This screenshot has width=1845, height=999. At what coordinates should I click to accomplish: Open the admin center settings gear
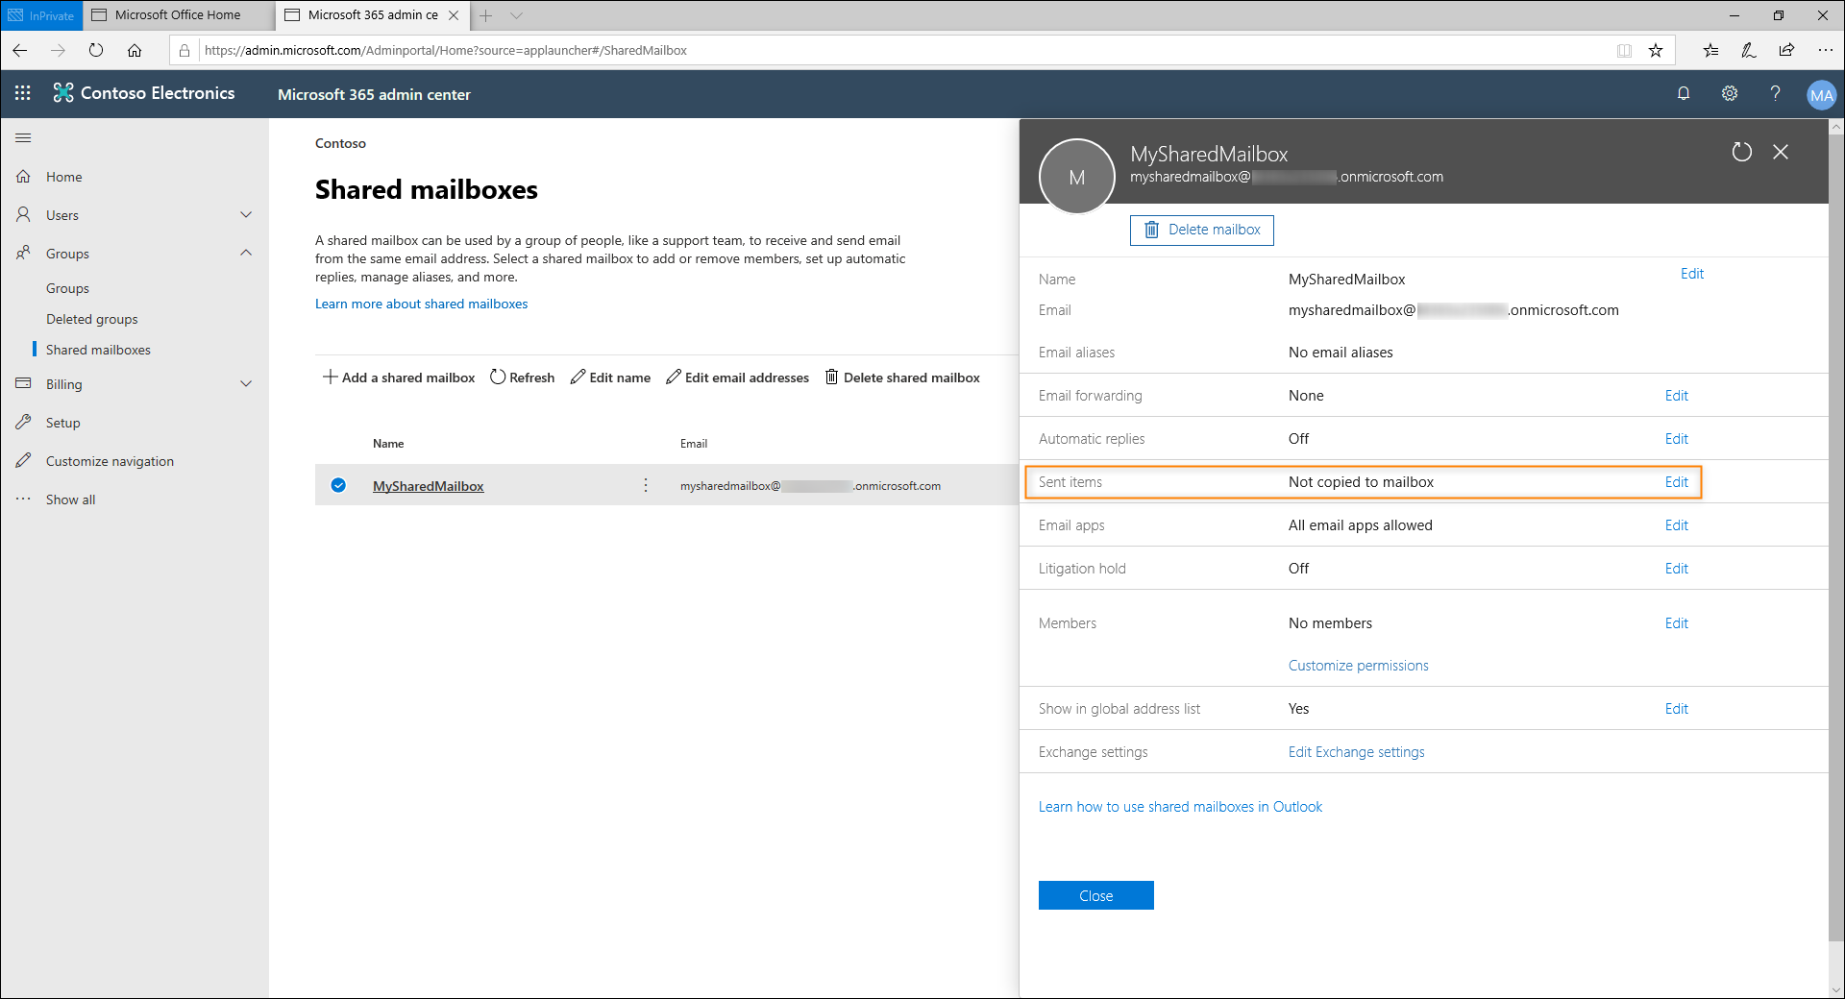click(x=1729, y=93)
